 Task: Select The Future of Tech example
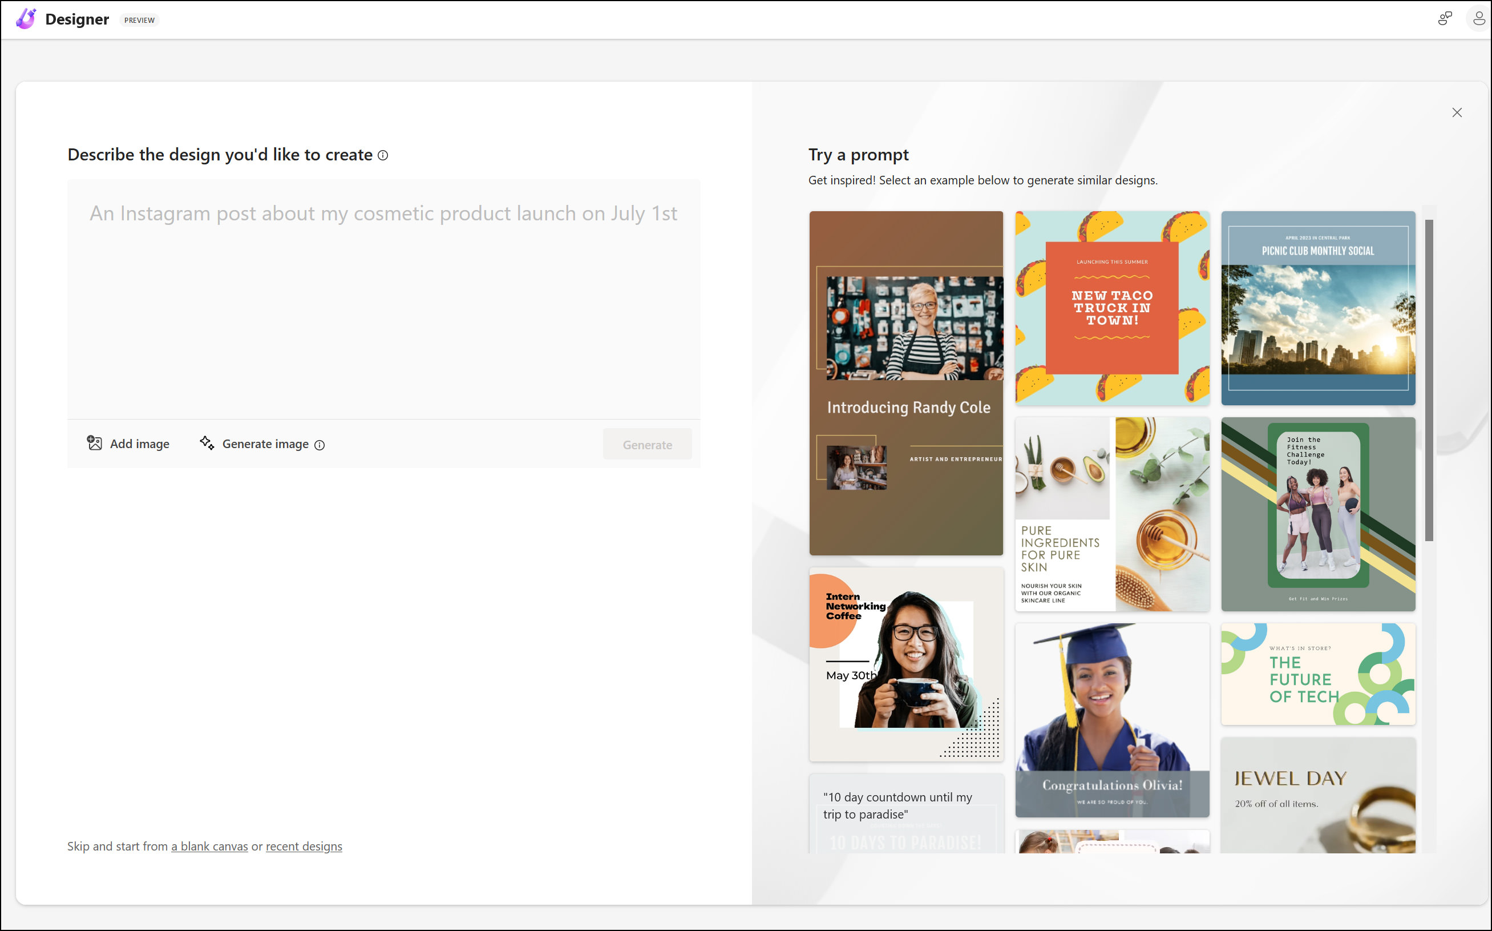[1318, 674]
